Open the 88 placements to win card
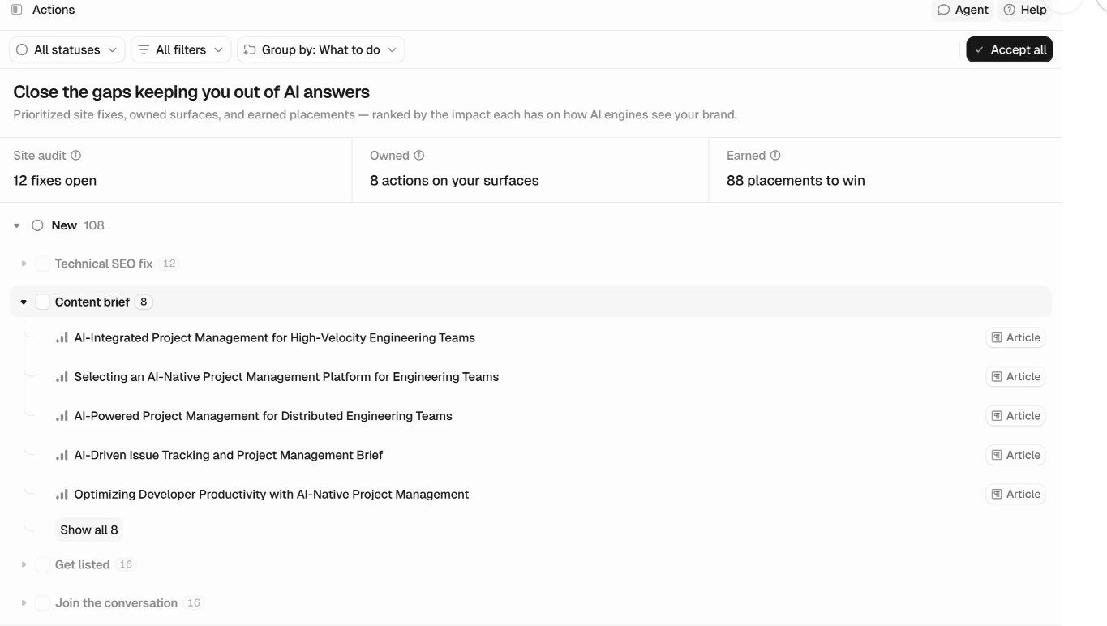This screenshot has height=626, width=1107. click(x=885, y=169)
